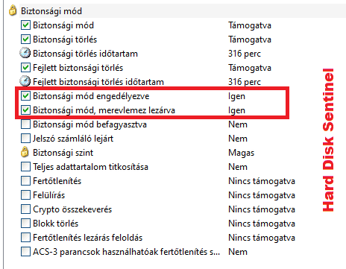
Task: Select the Biztonsági szint row label
Action: coord(63,153)
